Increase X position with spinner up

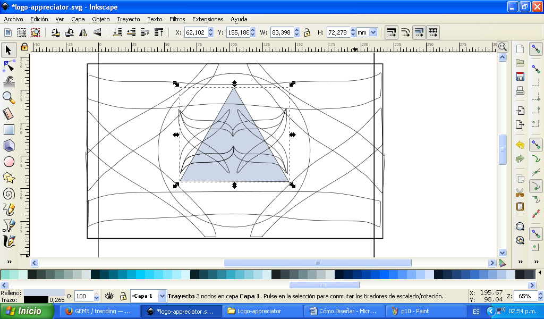click(x=210, y=30)
